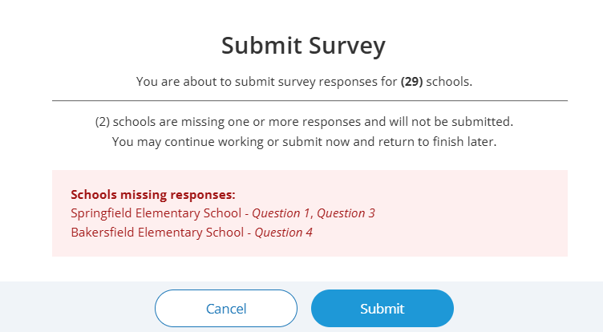Viewport: 603px width, 332px height.
Task: Click the 'Schools missing responses:' heading
Action: point(153,194)
